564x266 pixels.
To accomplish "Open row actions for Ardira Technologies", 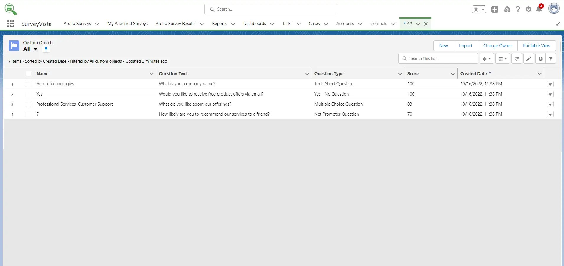I will coord(550,84).
